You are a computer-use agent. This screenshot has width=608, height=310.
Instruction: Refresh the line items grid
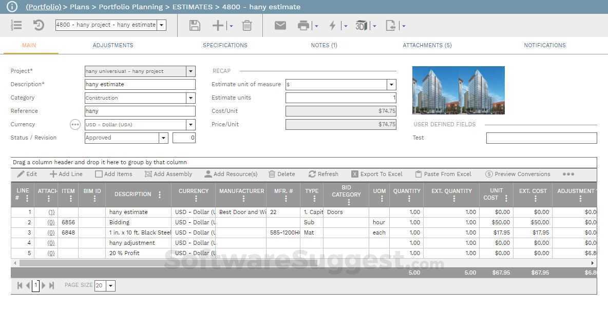[324, 174]
